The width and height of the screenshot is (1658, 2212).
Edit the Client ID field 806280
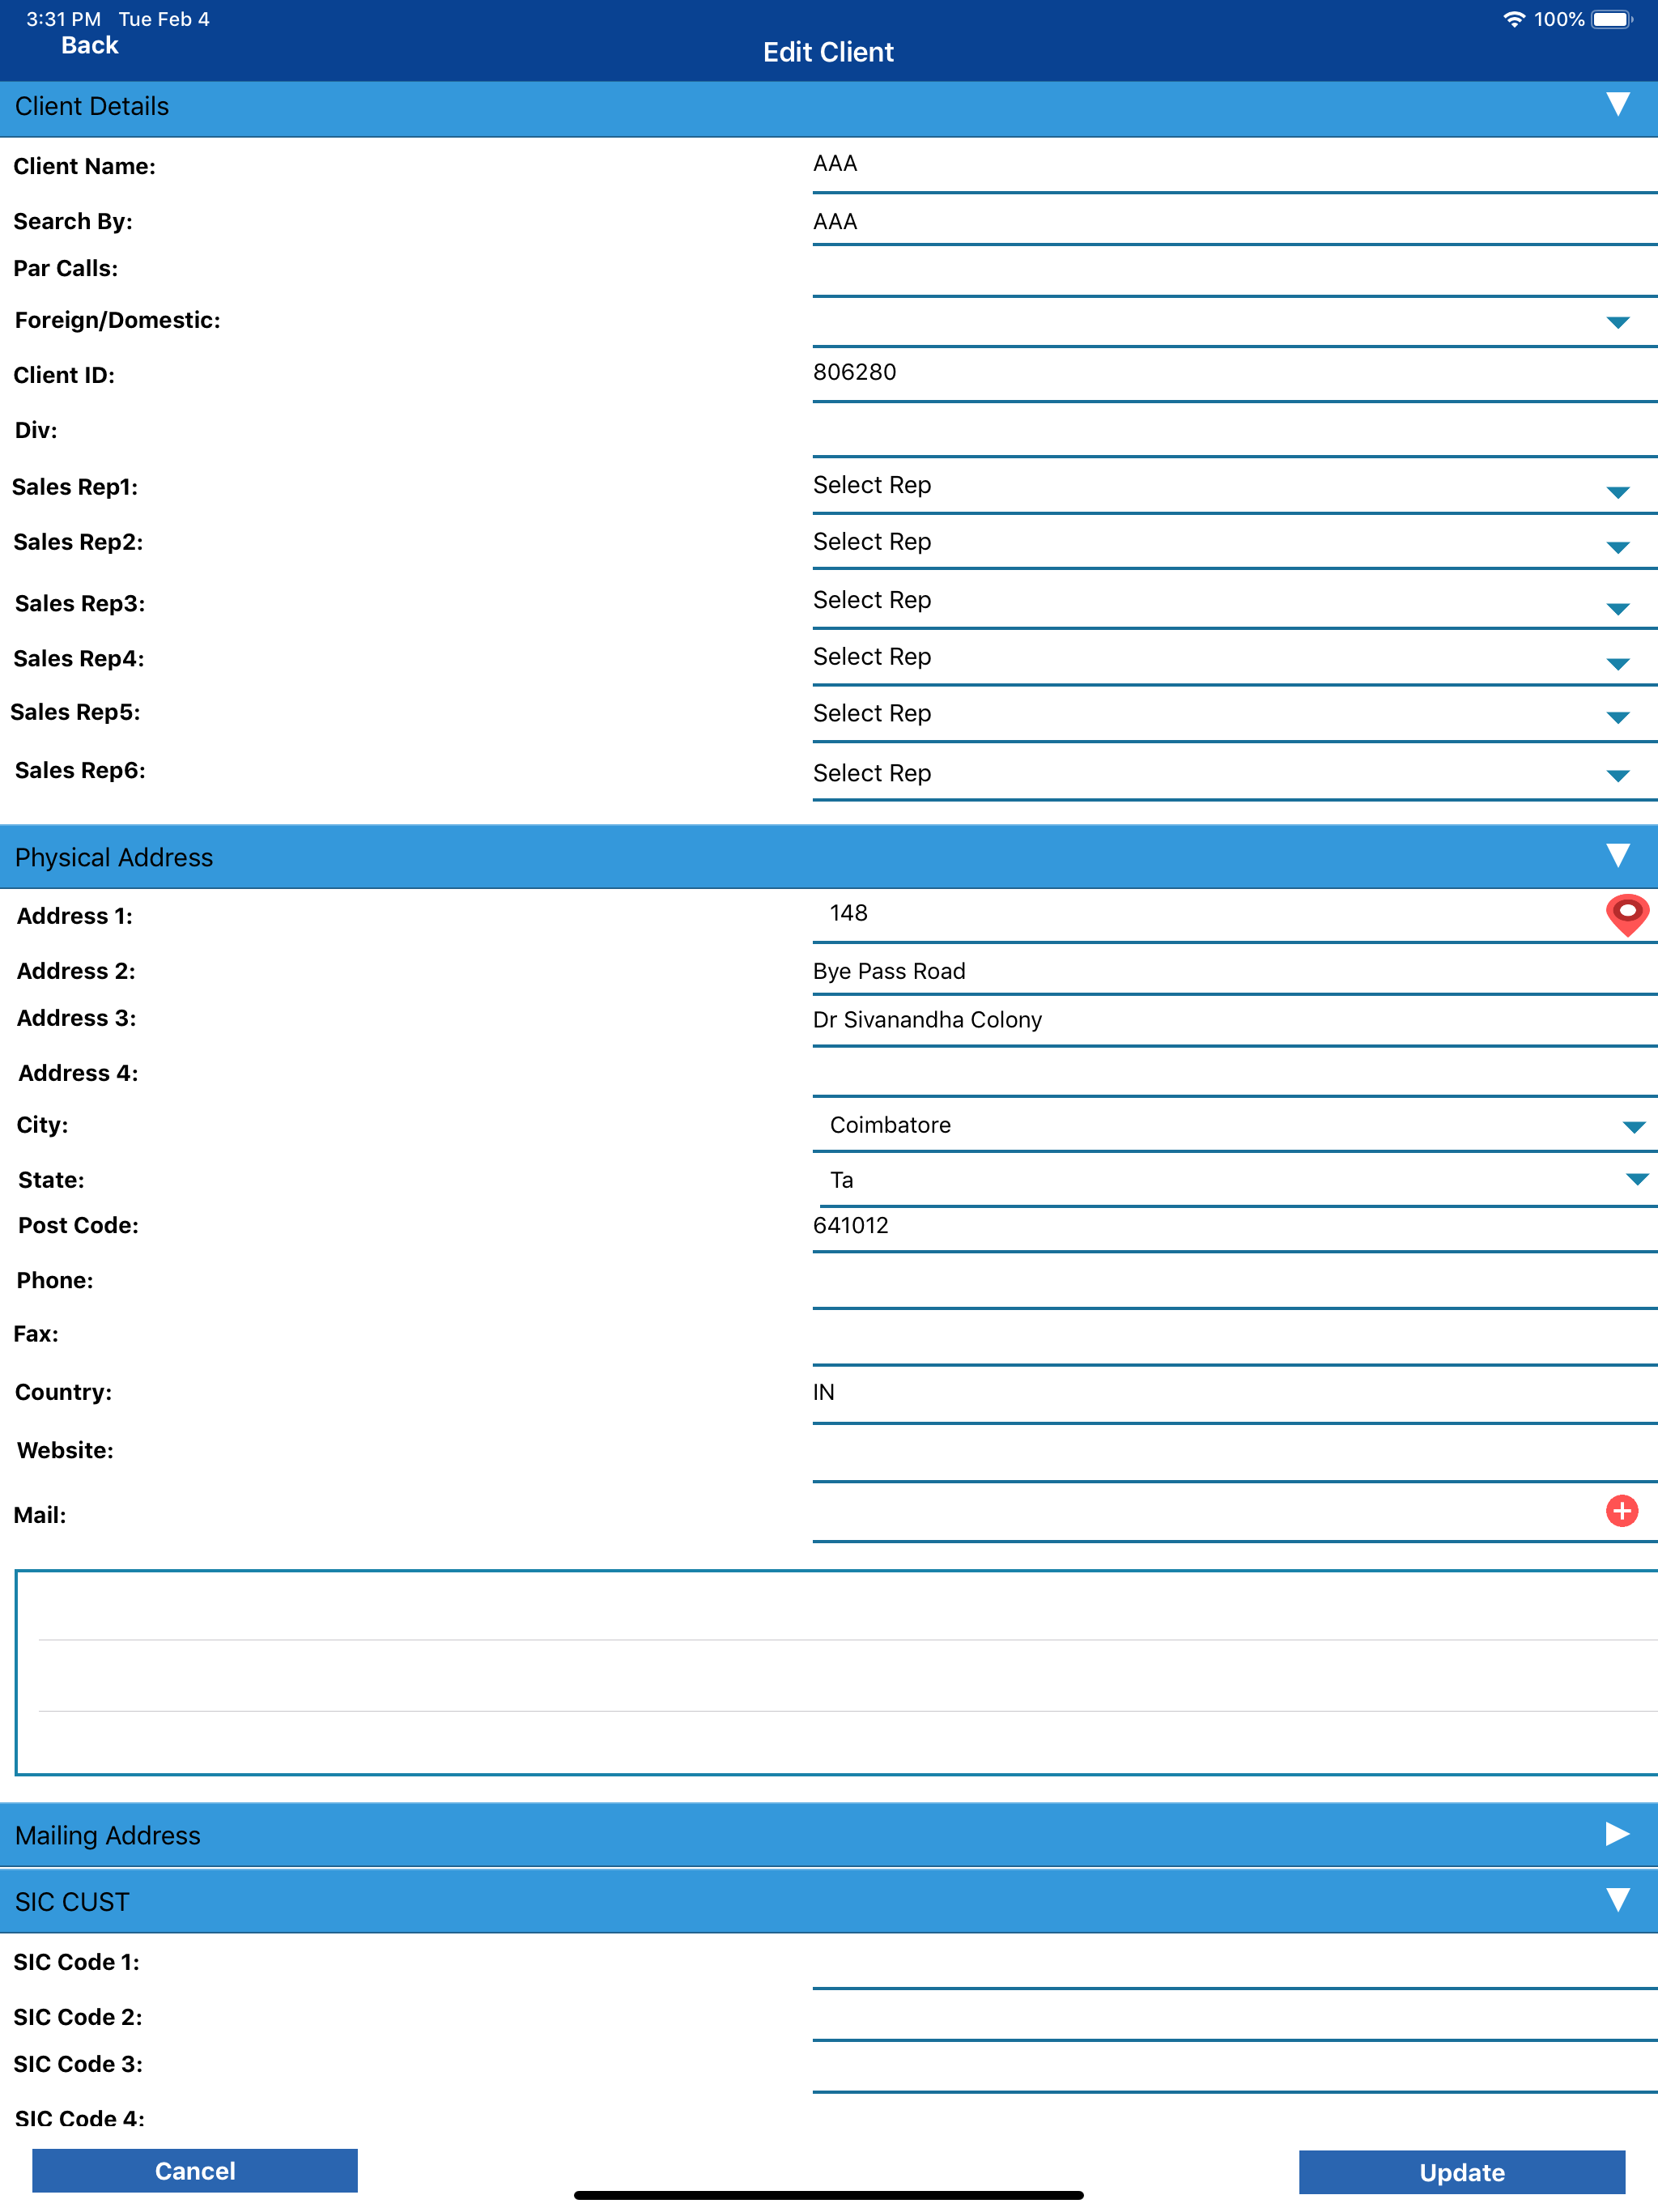tap(1234, 375)
